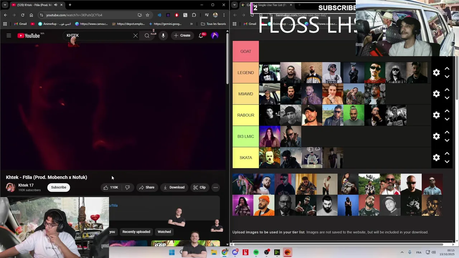Like the Khtek Ftila video
Viewport: 459px width, 258px height.
click(x=111, y=187)
